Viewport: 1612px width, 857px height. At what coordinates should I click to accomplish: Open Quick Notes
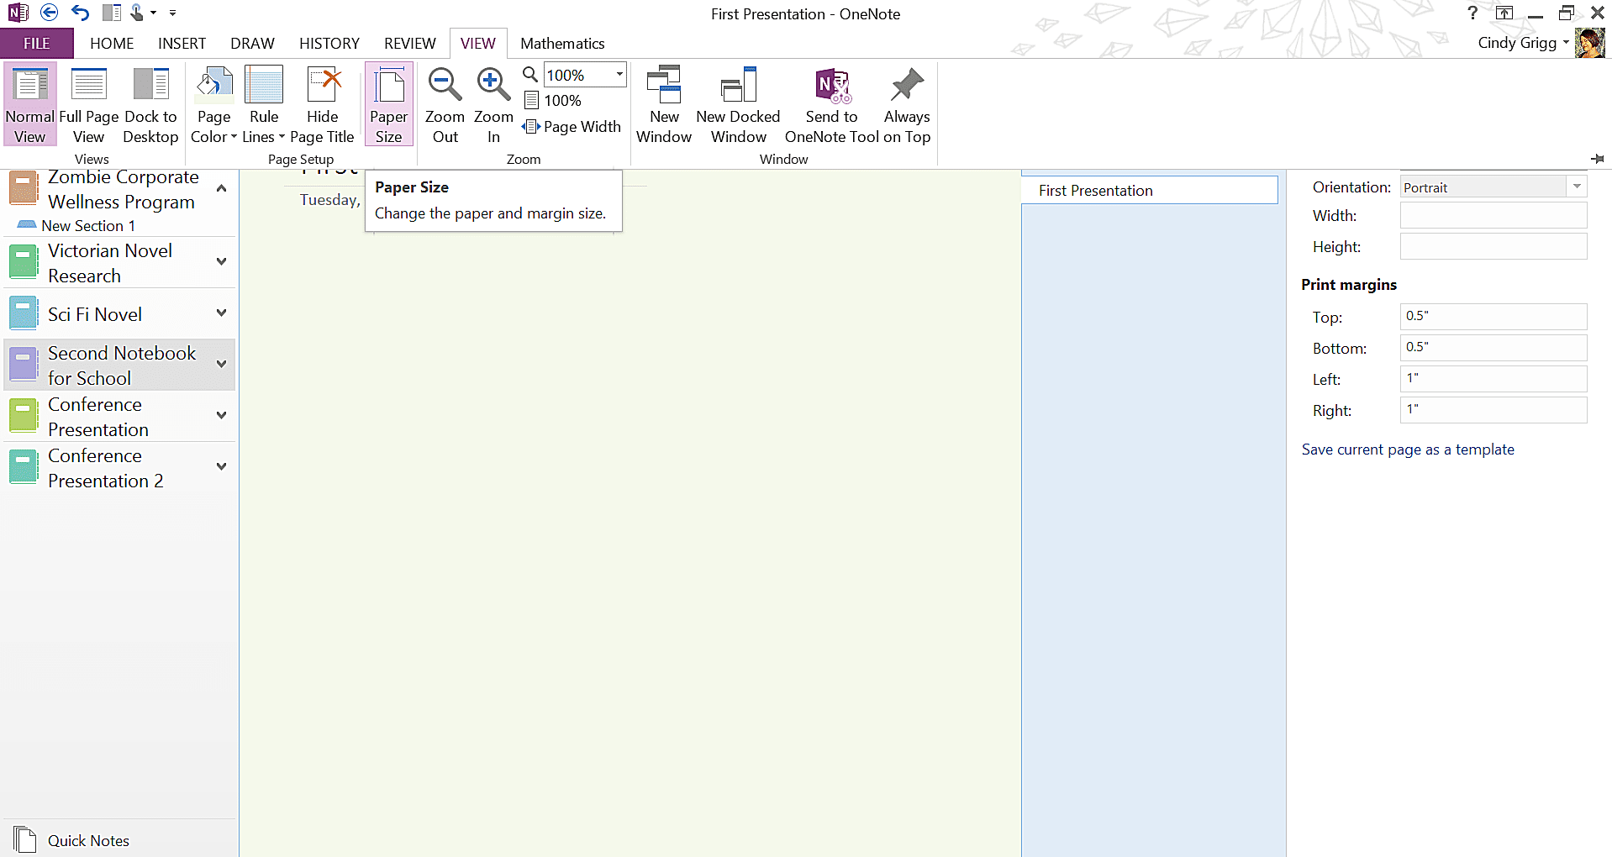tap(88, 841)
